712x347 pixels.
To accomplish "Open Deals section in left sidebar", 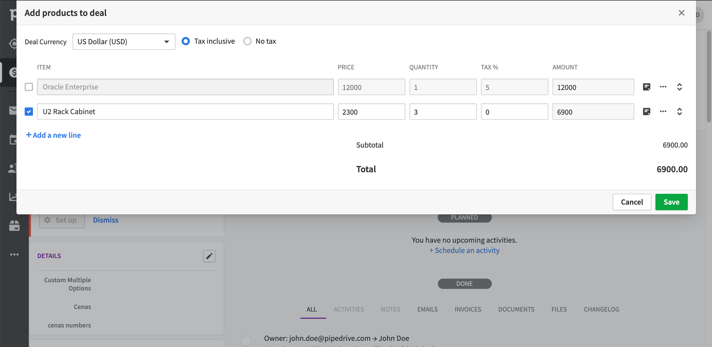I will coord(13,72).
